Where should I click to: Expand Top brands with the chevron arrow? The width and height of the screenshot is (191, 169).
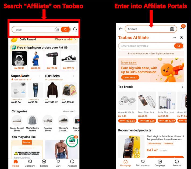[x=182, y=87]
